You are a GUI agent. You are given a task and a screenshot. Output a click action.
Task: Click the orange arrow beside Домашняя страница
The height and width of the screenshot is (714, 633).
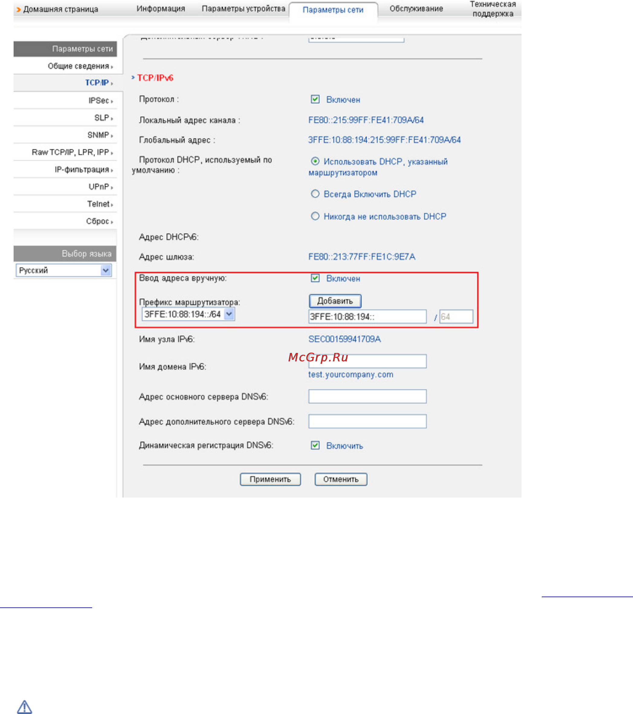click(18, 9)
